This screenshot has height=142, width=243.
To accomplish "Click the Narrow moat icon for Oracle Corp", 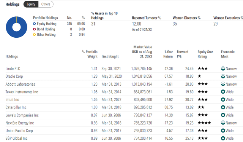I will [223, 76].
